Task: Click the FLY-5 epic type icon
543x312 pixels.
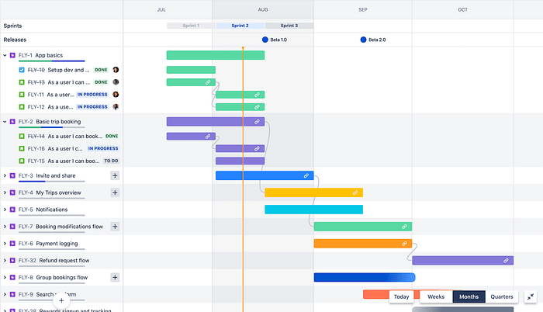Action: (12, 210)
